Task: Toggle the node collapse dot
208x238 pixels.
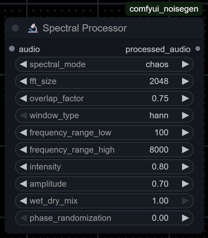Action: coord(15,28)
